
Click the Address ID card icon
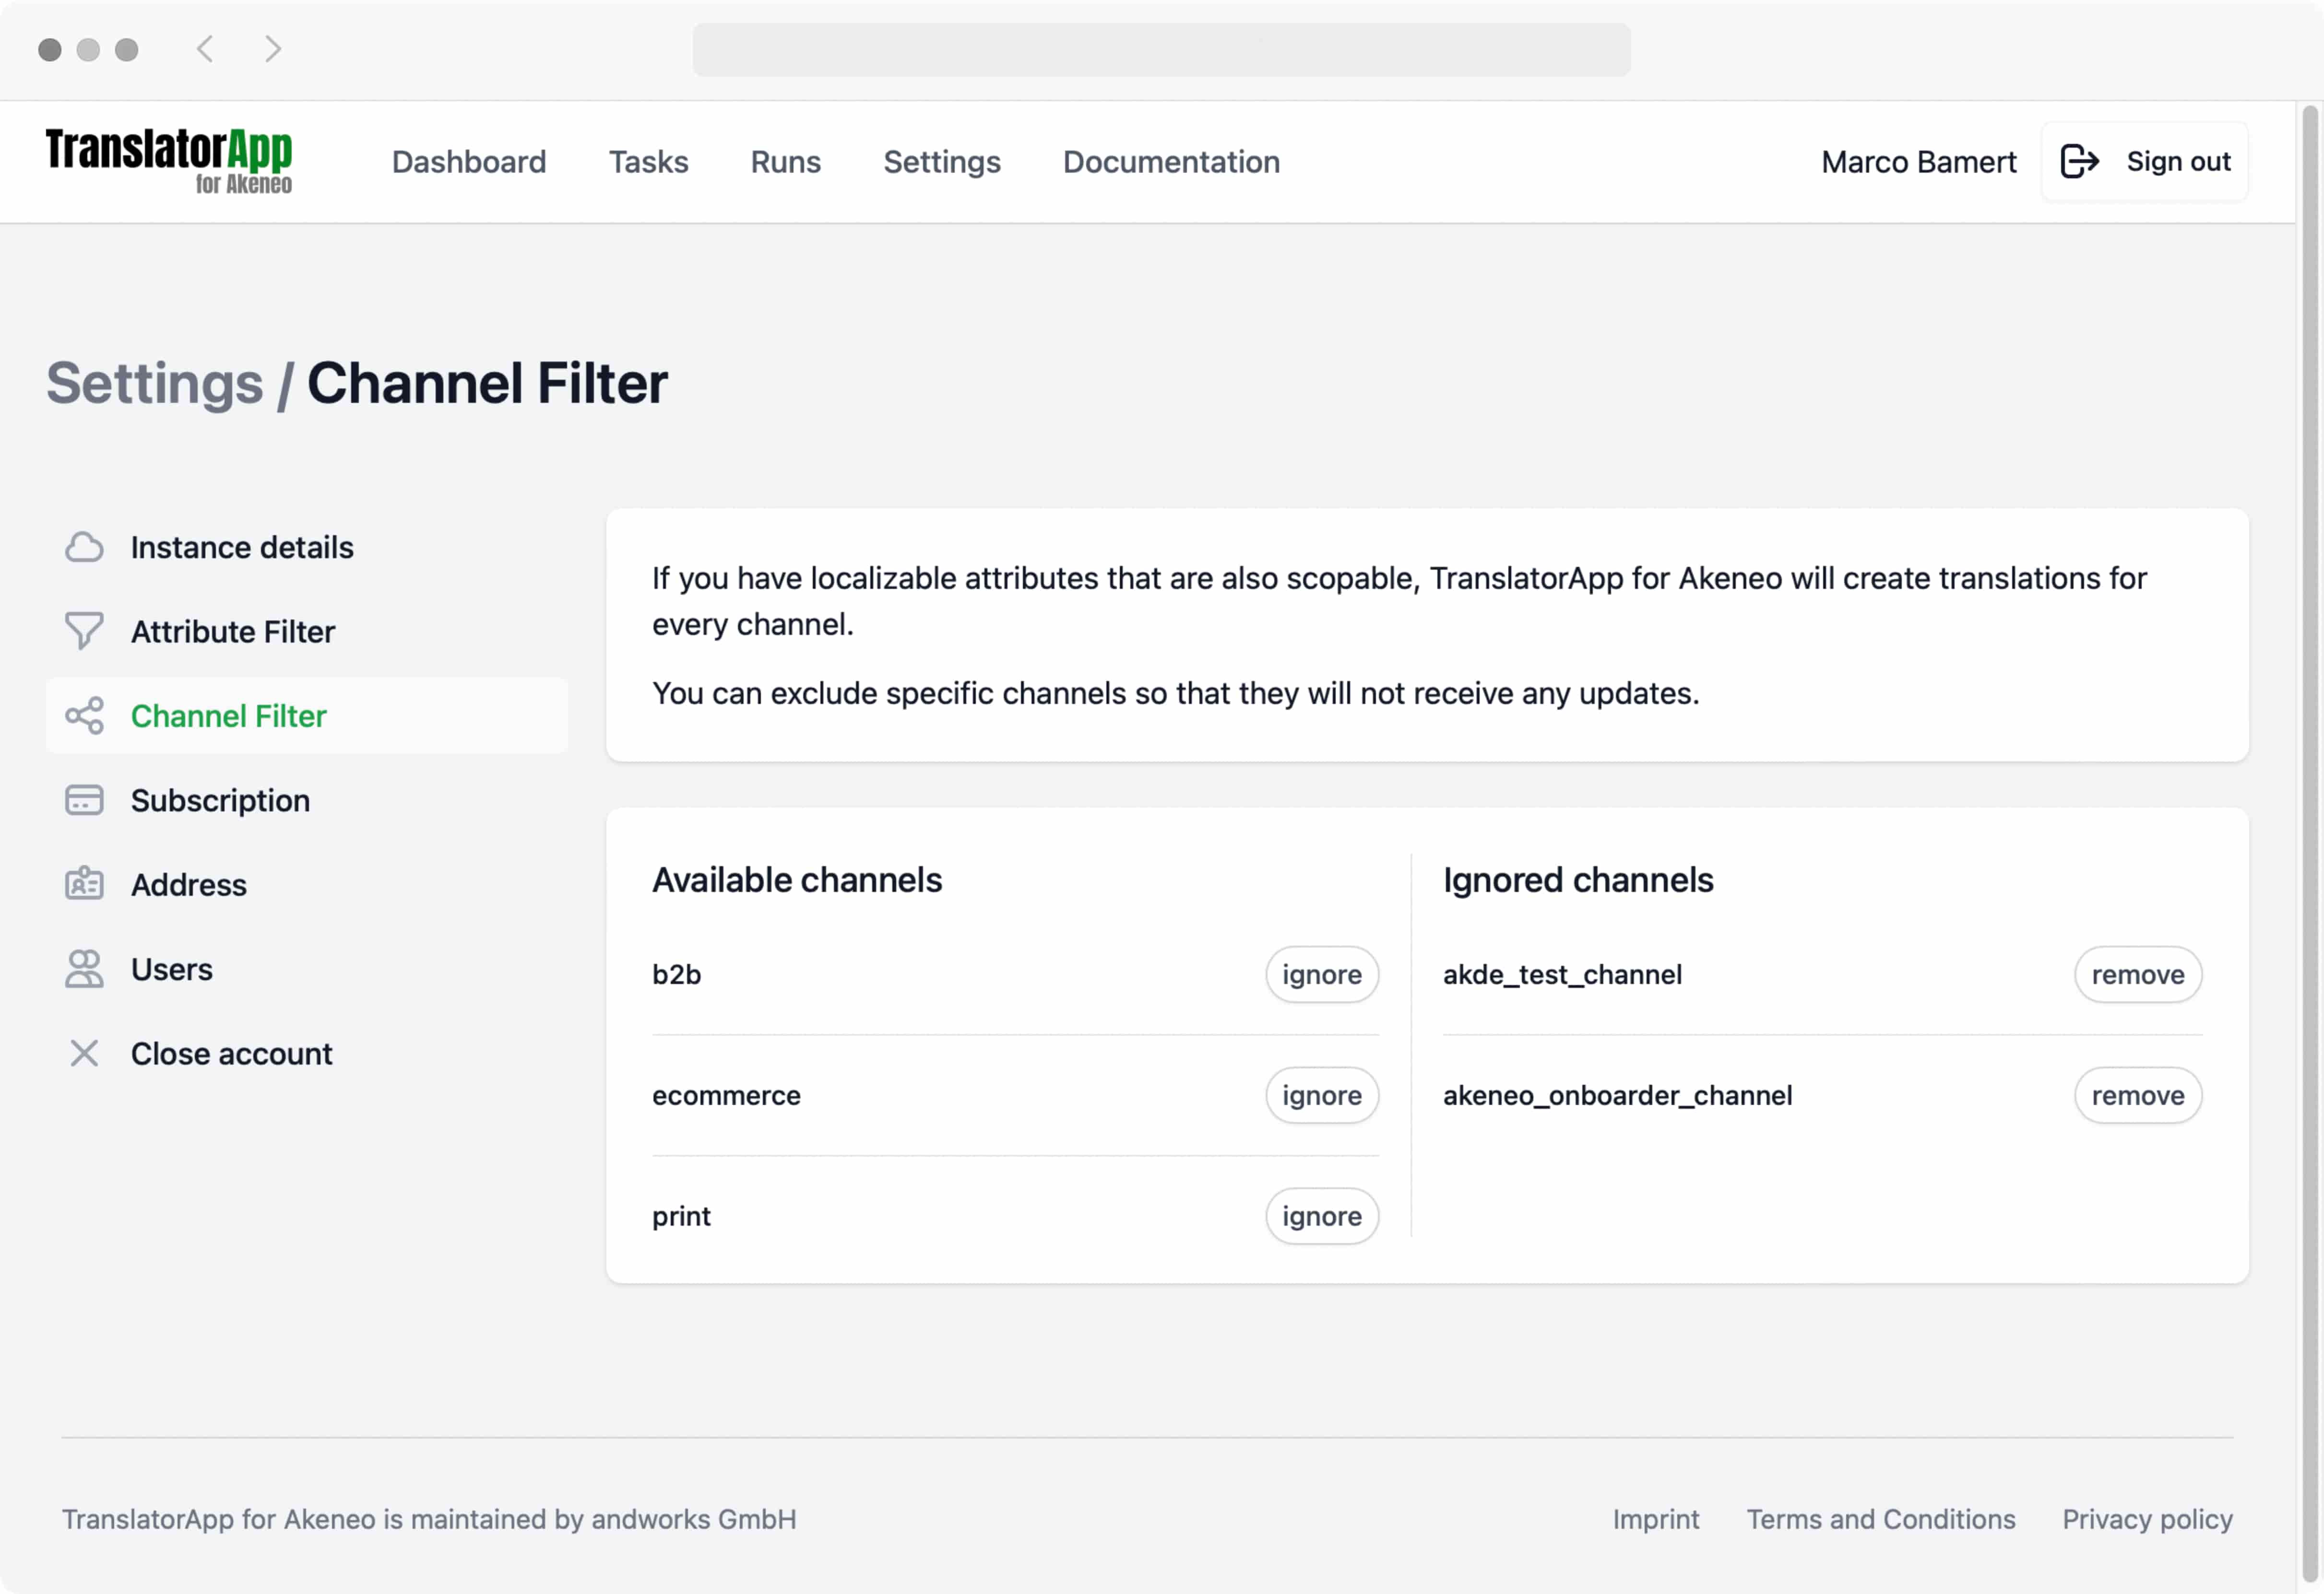(x=84, y=884)
